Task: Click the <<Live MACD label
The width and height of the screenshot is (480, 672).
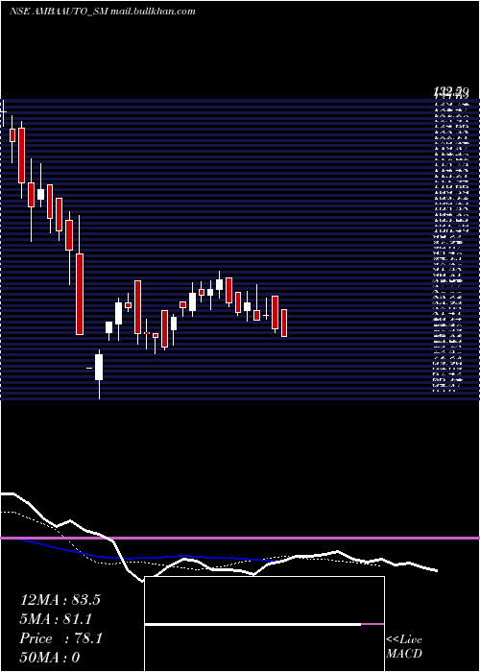Action: click(404, 647)
